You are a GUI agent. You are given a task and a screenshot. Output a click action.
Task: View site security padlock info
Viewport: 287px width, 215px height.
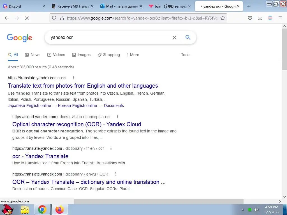click(62, 18)
